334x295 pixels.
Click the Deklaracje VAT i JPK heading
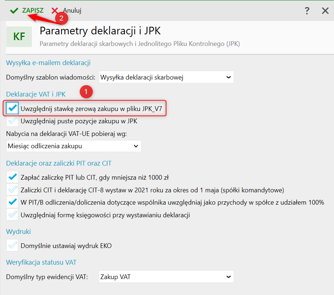point(36,94)
